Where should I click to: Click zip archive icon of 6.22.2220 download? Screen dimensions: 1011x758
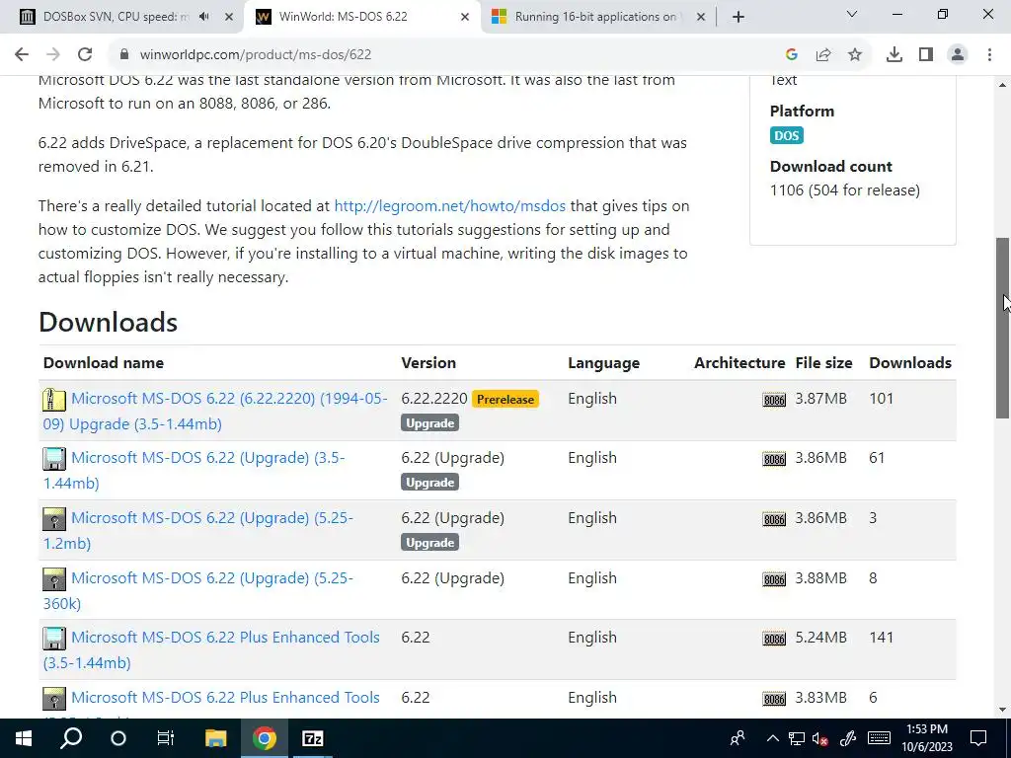(x=54, y=400)
